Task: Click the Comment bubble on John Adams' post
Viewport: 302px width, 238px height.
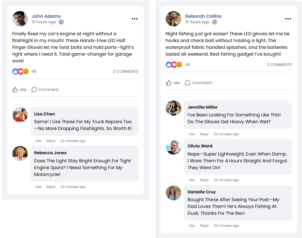Action: [45, 90]
